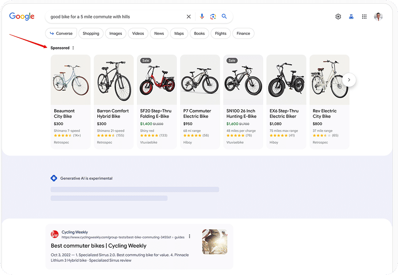This screenshot has height=275, width=398.
Task: Switch to the Books filter
Action: (199, 33)
